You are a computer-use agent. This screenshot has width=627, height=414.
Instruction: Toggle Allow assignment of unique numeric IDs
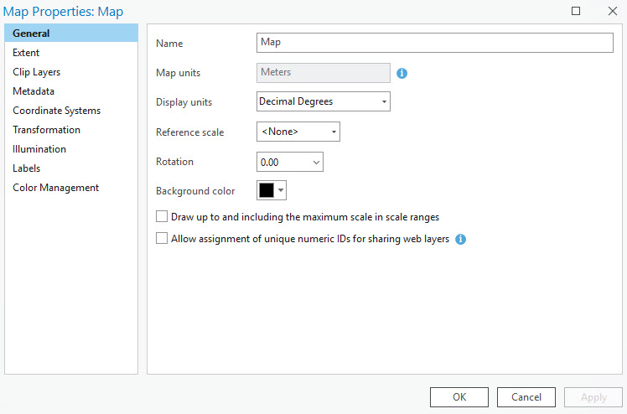pos(162,239)
